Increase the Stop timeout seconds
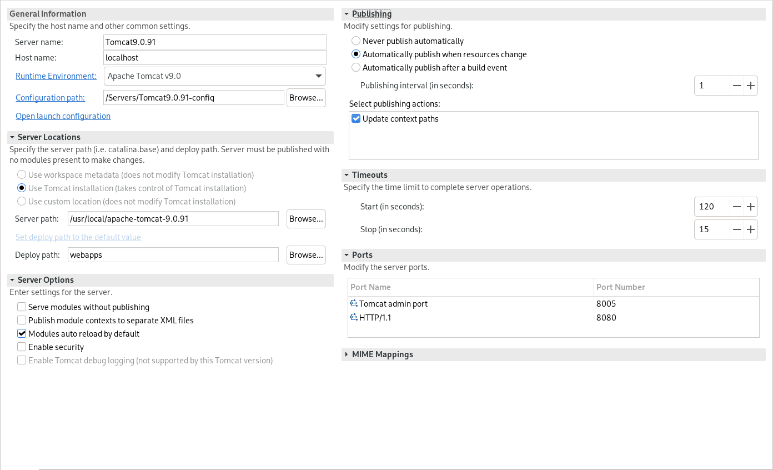The image size is (773, 470). [751, 229]
